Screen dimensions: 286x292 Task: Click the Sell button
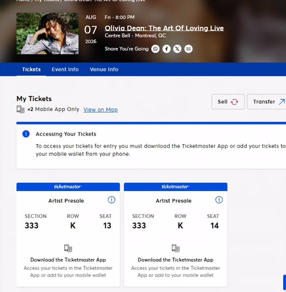tap(228, 102)
